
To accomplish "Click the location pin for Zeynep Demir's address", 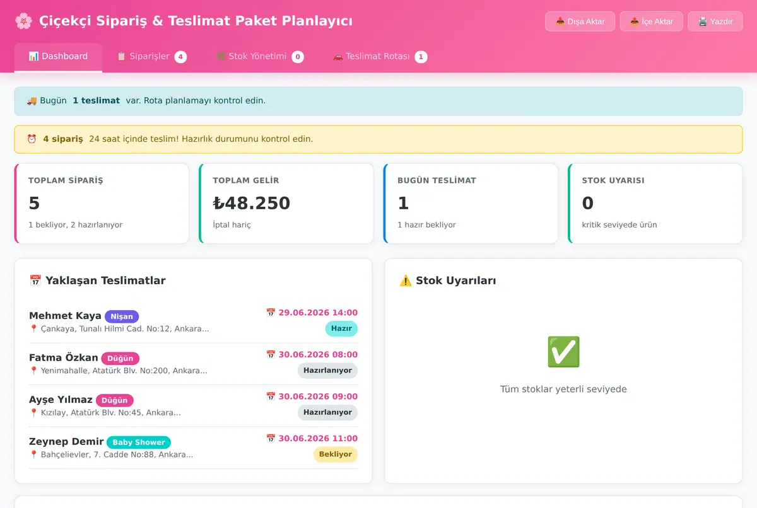I will (34, 454).
